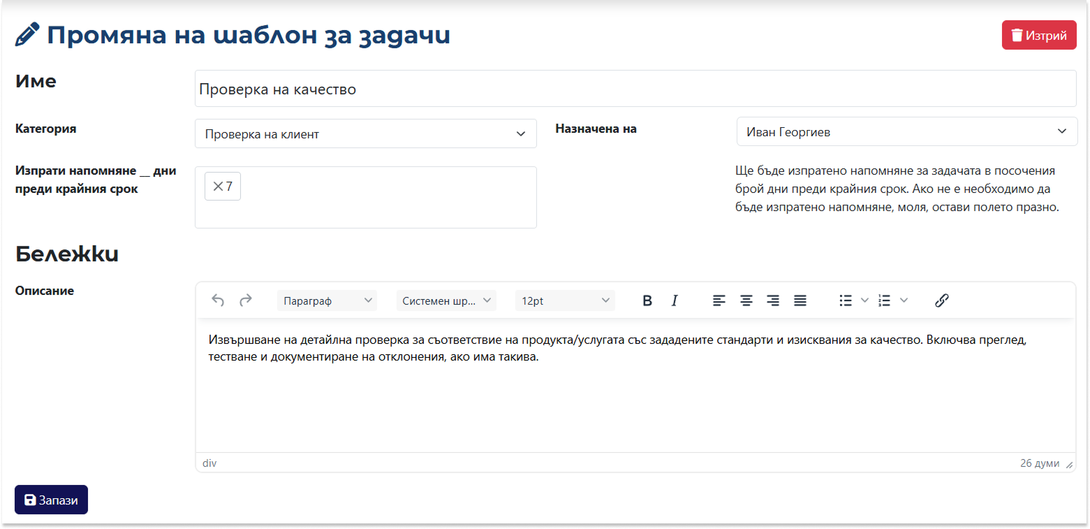
Task: Click the div element path
Action: click(209, 463)
